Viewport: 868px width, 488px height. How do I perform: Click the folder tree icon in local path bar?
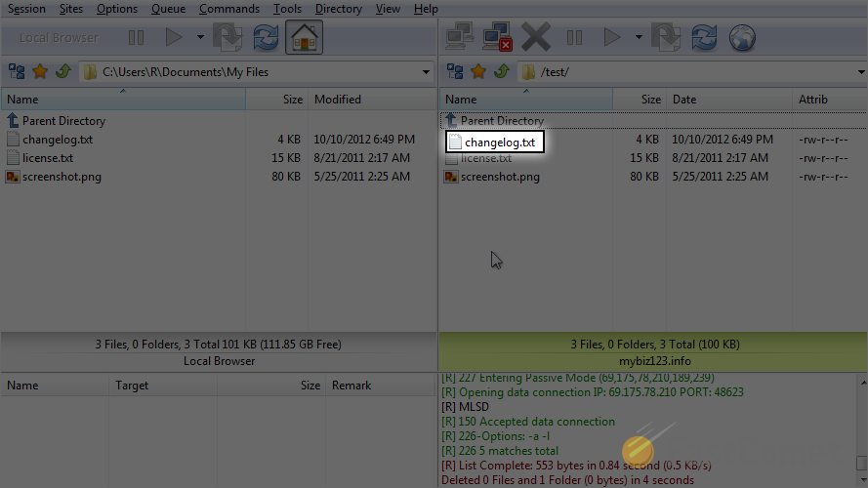click(x=17, y=71)
